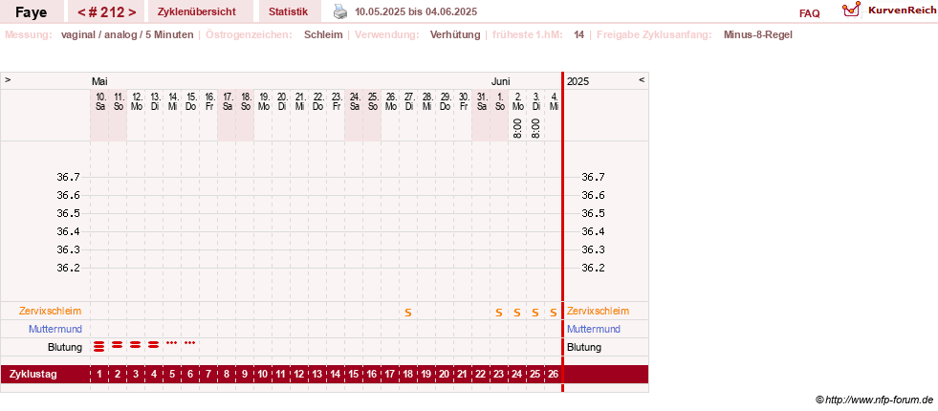This screenshot has width=938, height=411.
Task: Select cycle day 22 in Zyklustag row
Action: coord(481,375)
